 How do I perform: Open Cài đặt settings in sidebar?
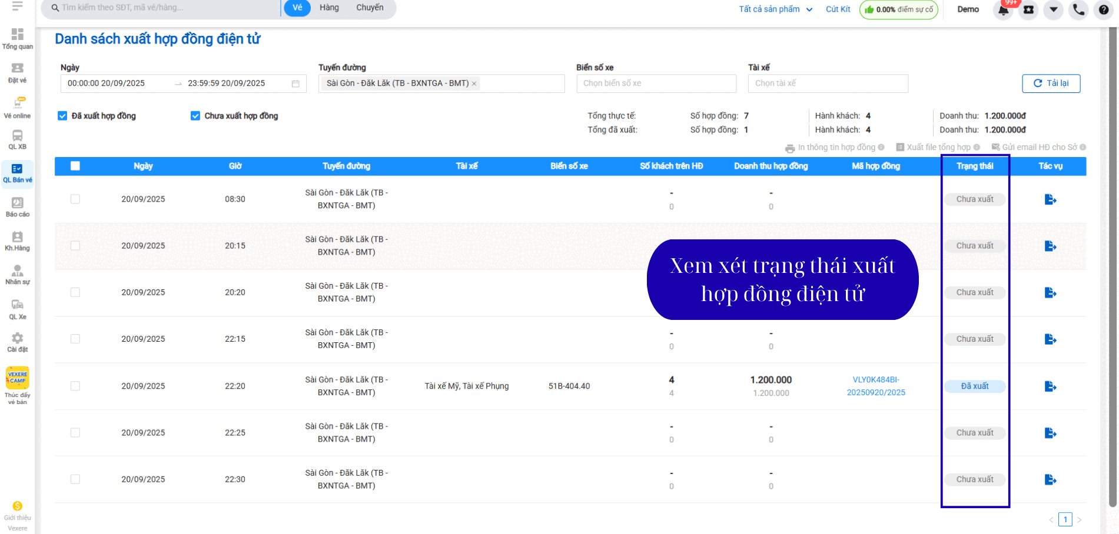18,342
